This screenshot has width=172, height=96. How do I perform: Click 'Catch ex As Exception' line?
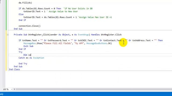click(x=31, y=58)
